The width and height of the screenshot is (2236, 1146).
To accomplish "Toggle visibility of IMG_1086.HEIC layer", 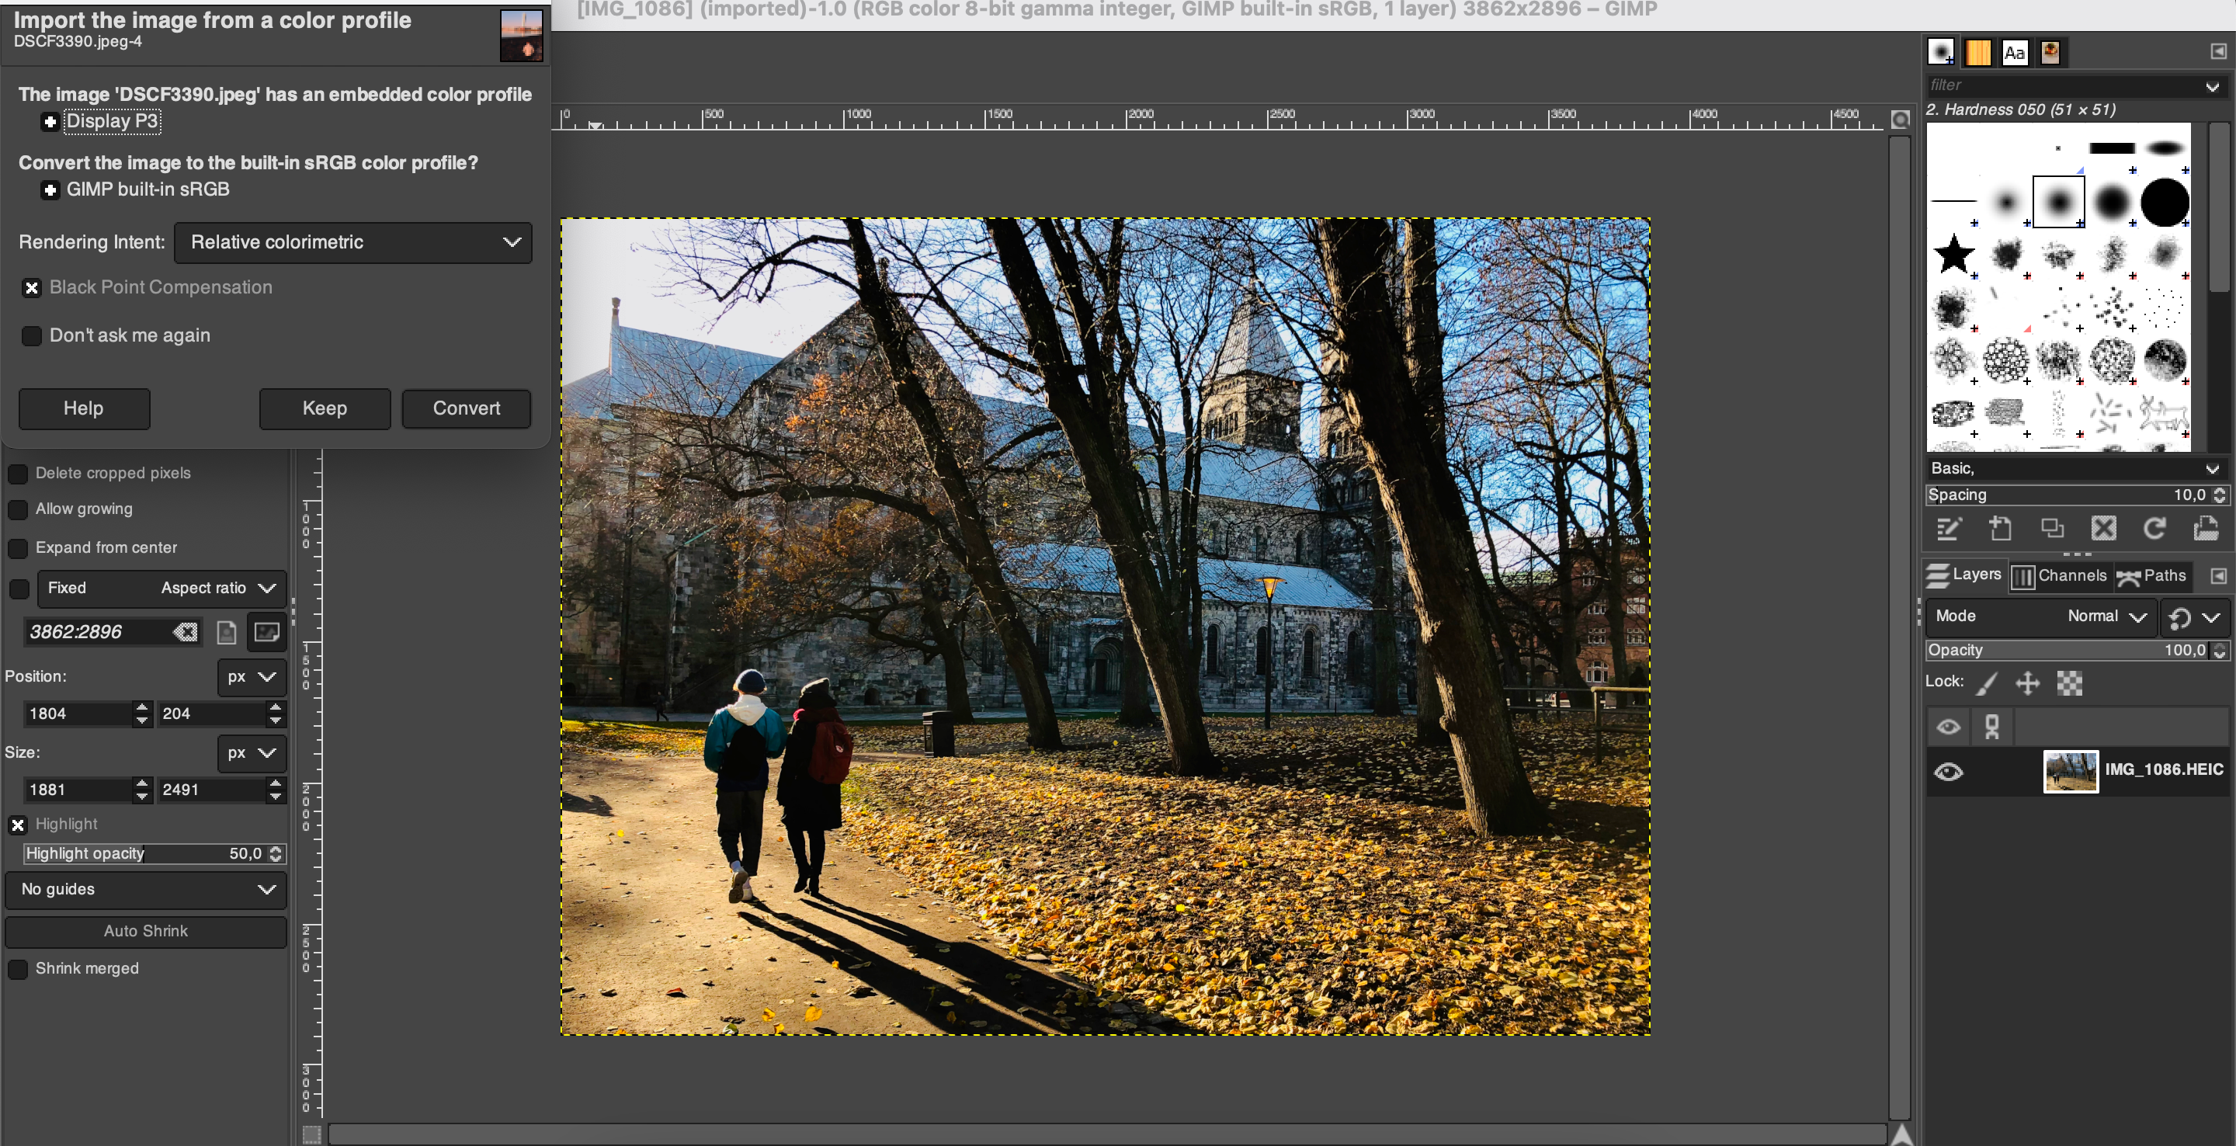I will pos(1949,772).
